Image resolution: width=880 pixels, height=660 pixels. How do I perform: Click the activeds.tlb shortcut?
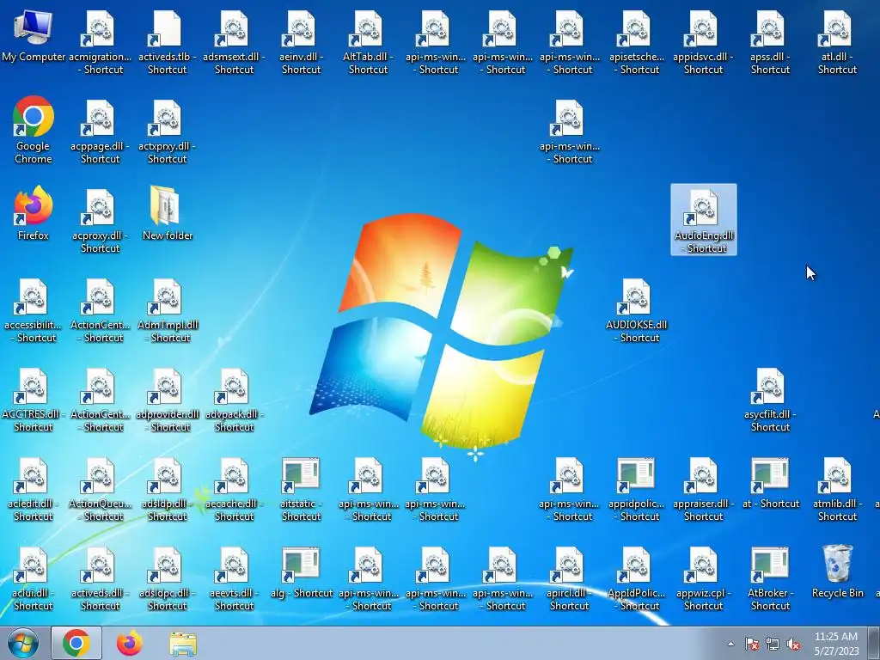tap(167, 43)
